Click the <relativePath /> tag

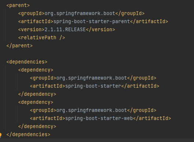tap(42, 38)
